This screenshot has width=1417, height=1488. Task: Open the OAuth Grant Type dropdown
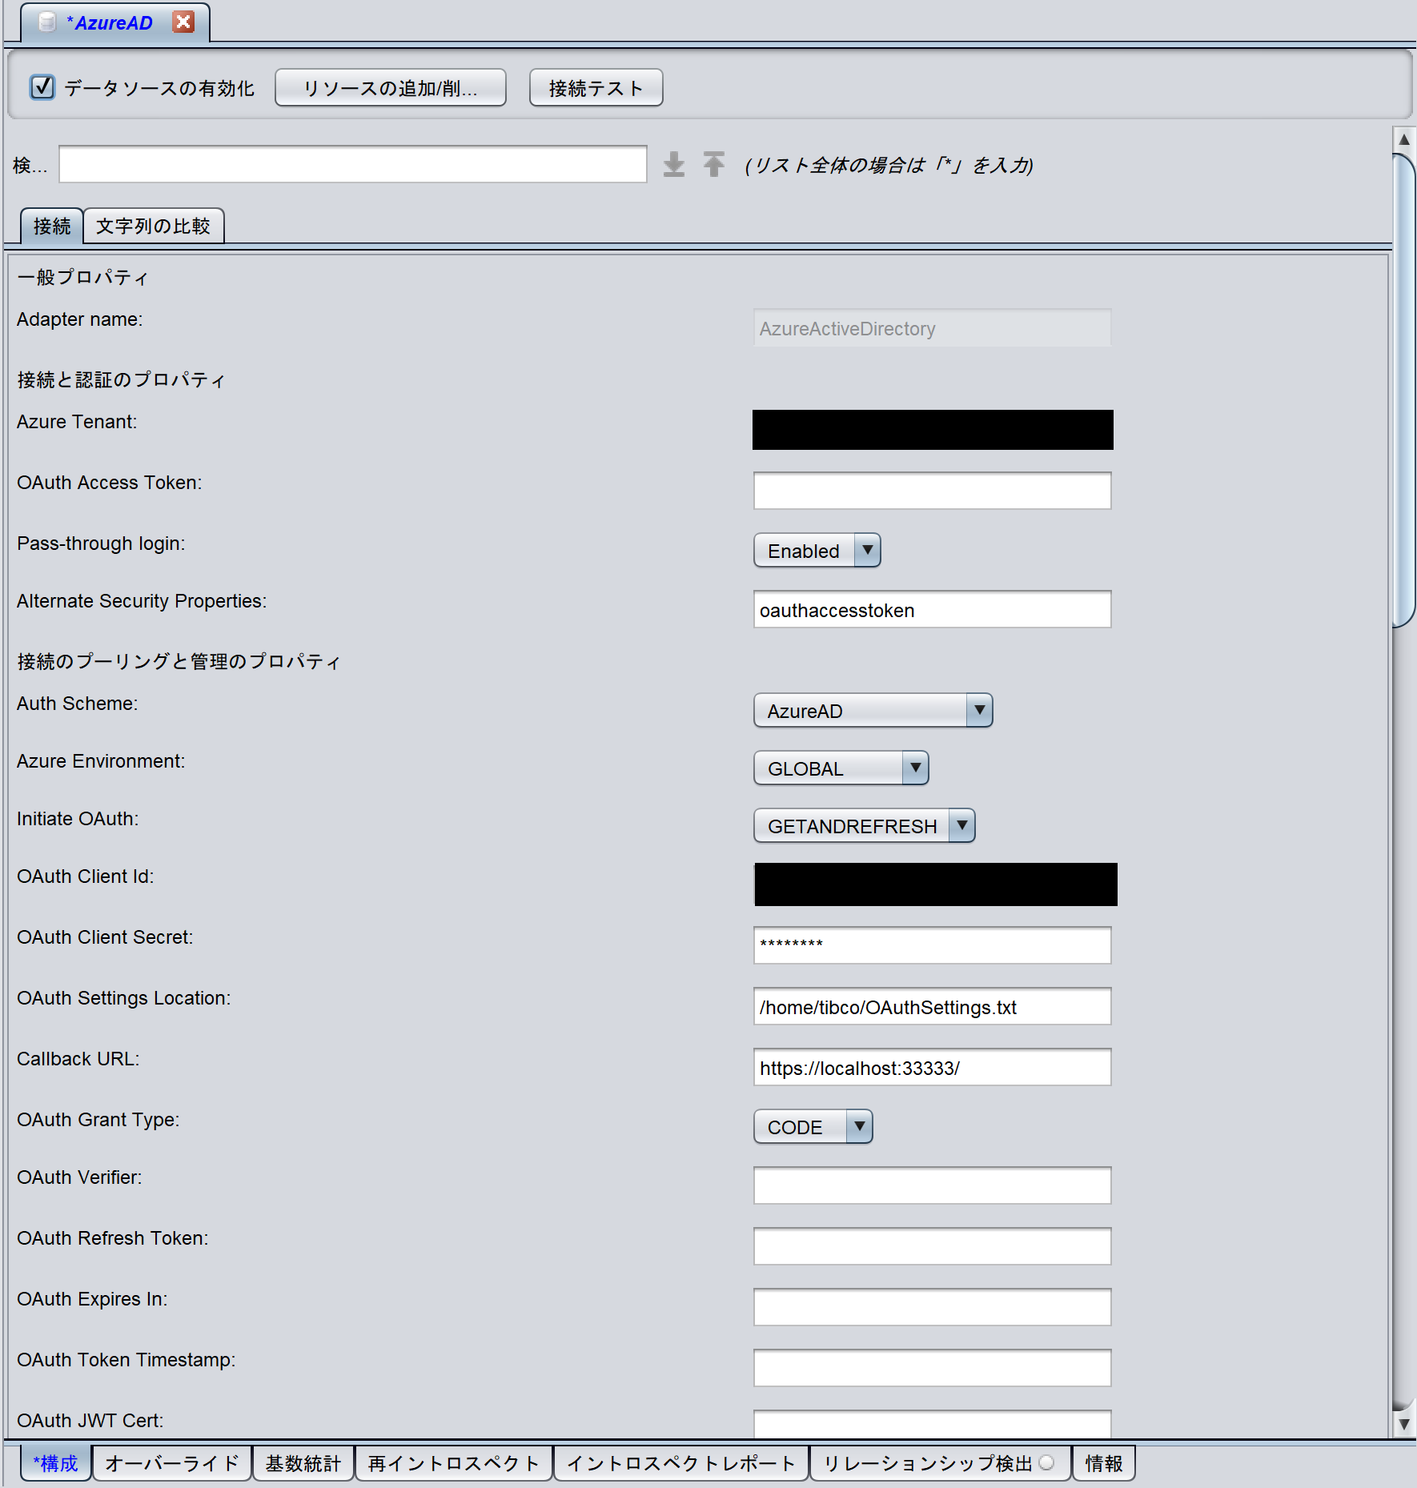point(813,1127)
